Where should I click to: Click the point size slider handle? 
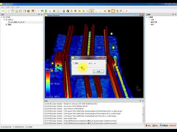tap(82, 67)
